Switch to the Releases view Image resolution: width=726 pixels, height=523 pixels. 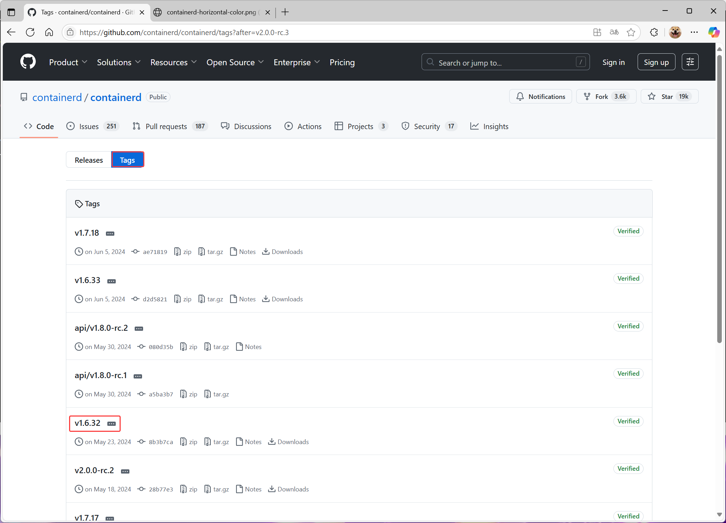click(89, 160)
